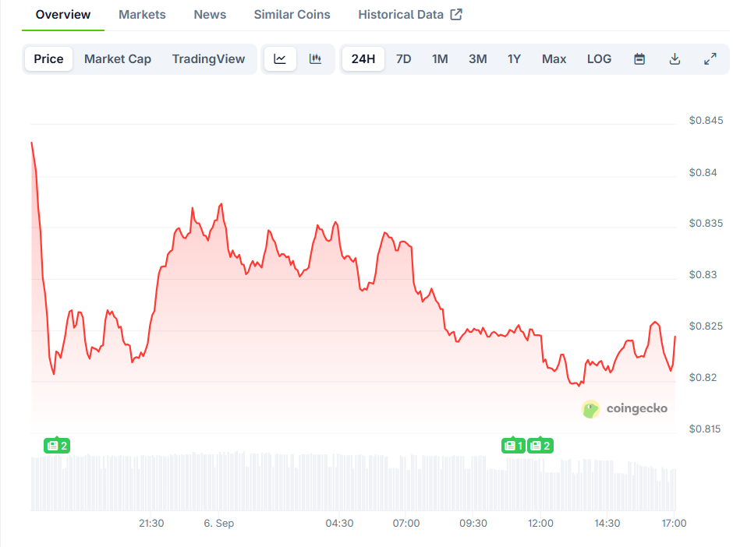This screenshot has width=733, height=547.
Task: Click the CoinGecko logo watermark
Action: click(625, 408)
